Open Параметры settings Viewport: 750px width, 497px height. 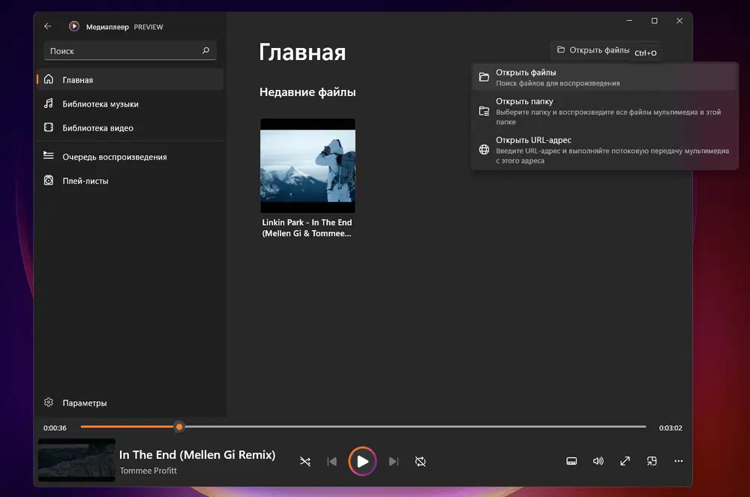click(130, 403)
